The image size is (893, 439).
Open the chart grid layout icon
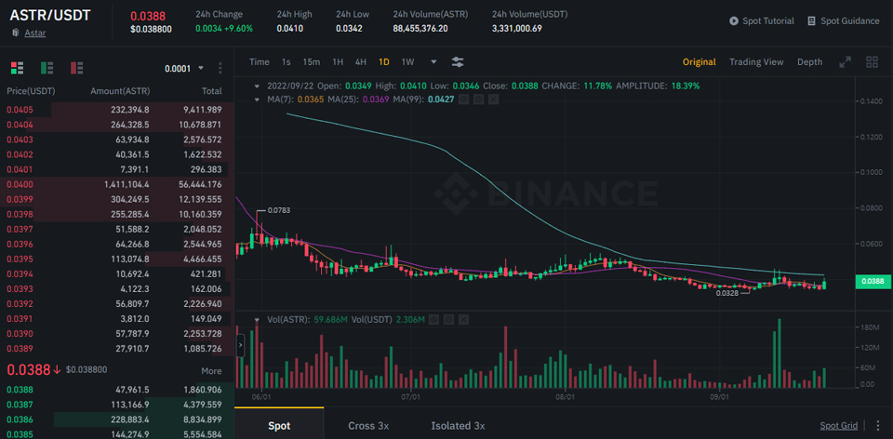[x=872, y=62]
